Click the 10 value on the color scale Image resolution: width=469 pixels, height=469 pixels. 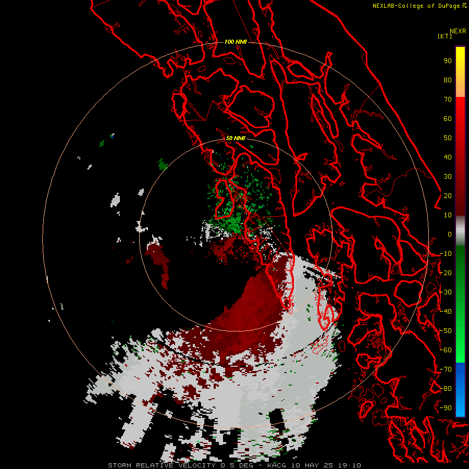448,215
